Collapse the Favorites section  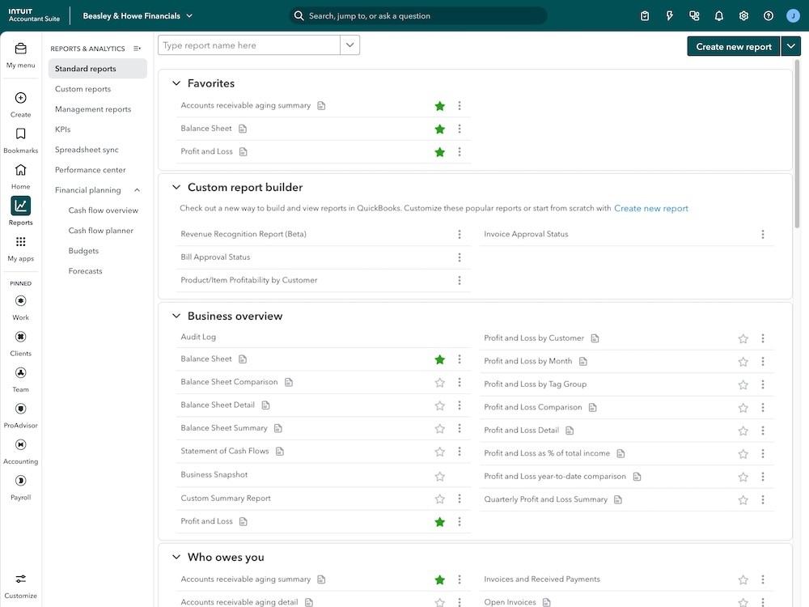176,83
